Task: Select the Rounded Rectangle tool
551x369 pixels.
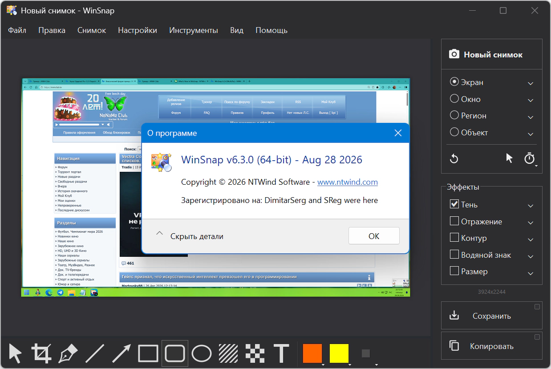Action: tap(175, 353)
